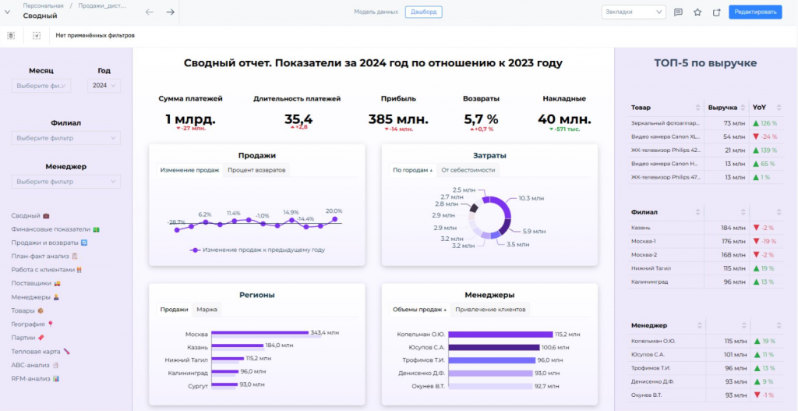
Task: Open the ABC-анализ page
Action: [35, 365]
